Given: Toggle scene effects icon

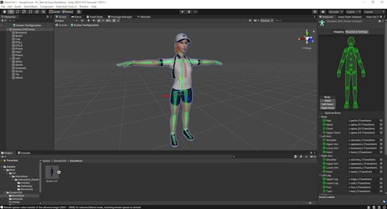Looking at the screenshot, I should [x=98, y=20].
